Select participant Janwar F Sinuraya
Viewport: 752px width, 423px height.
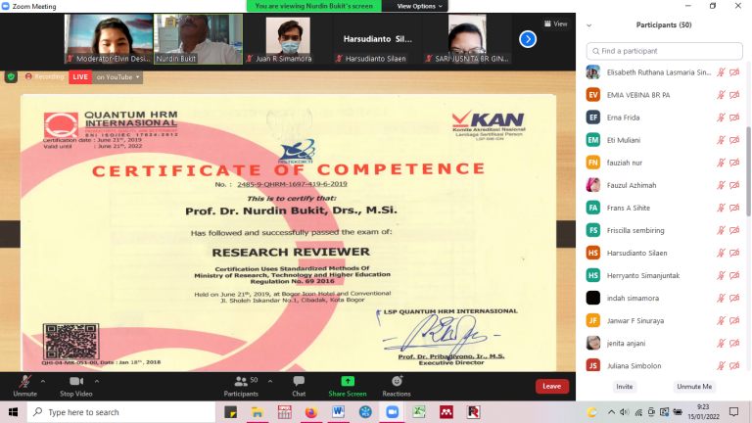664,320
